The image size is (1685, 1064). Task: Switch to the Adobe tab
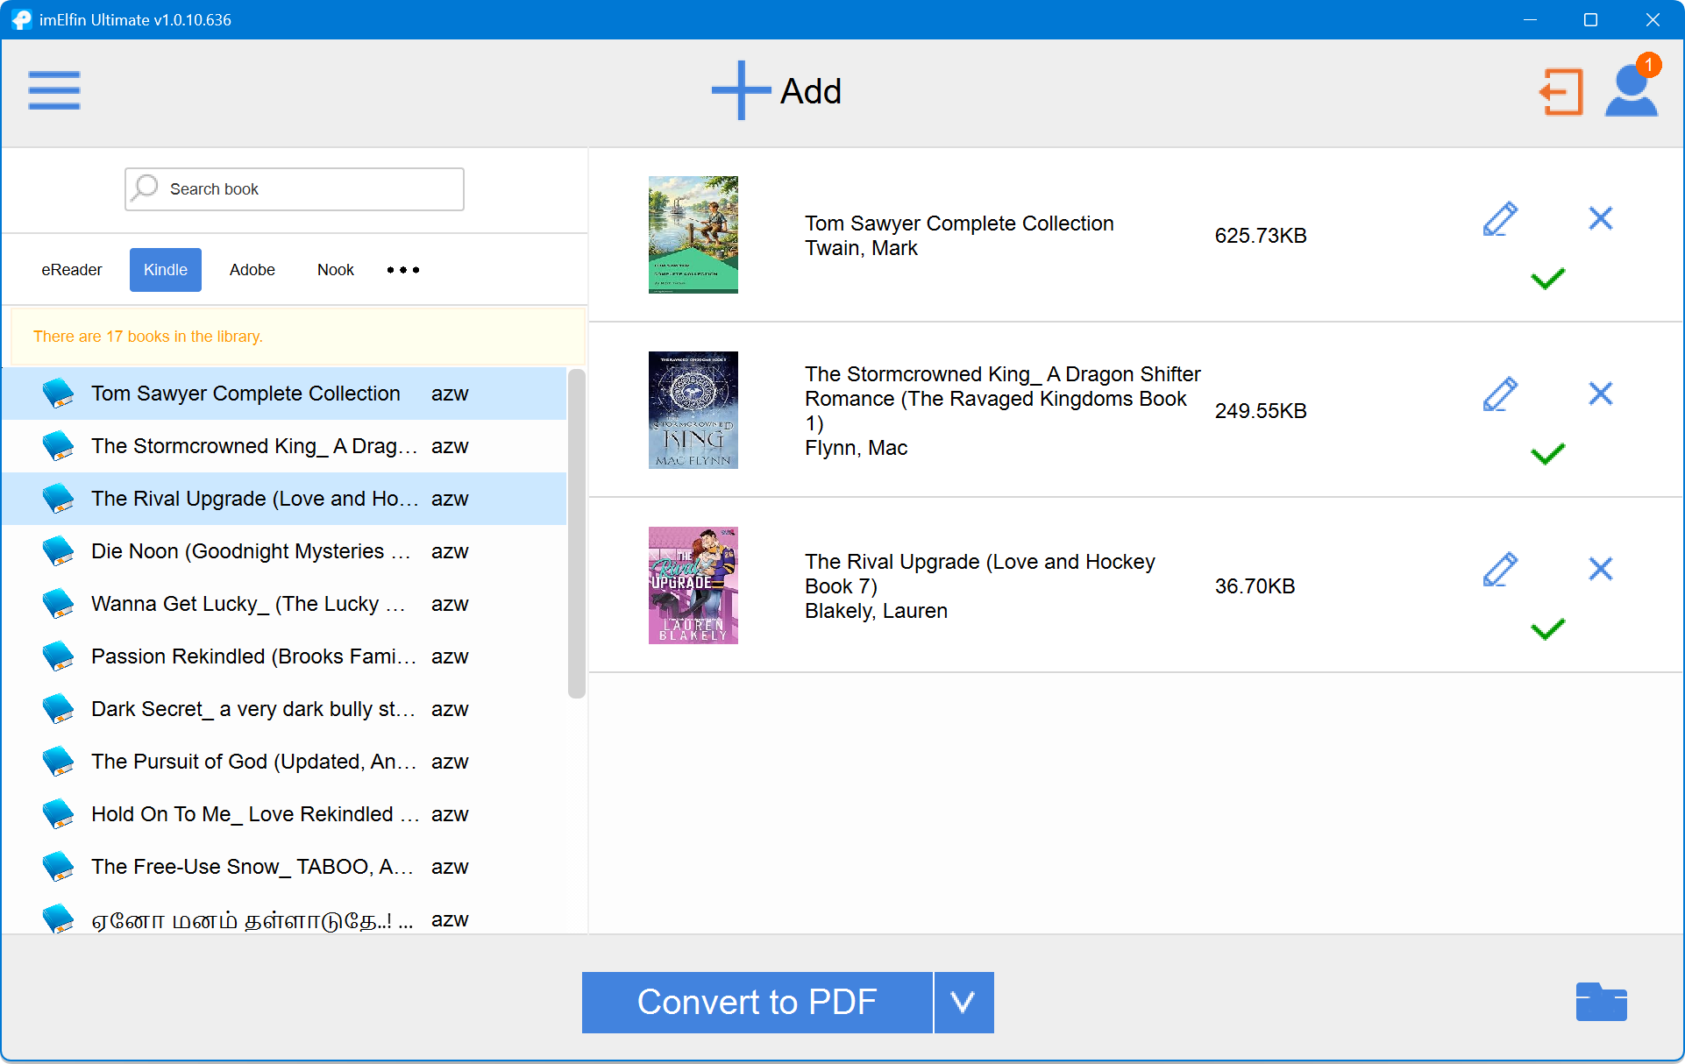(252, 270)
